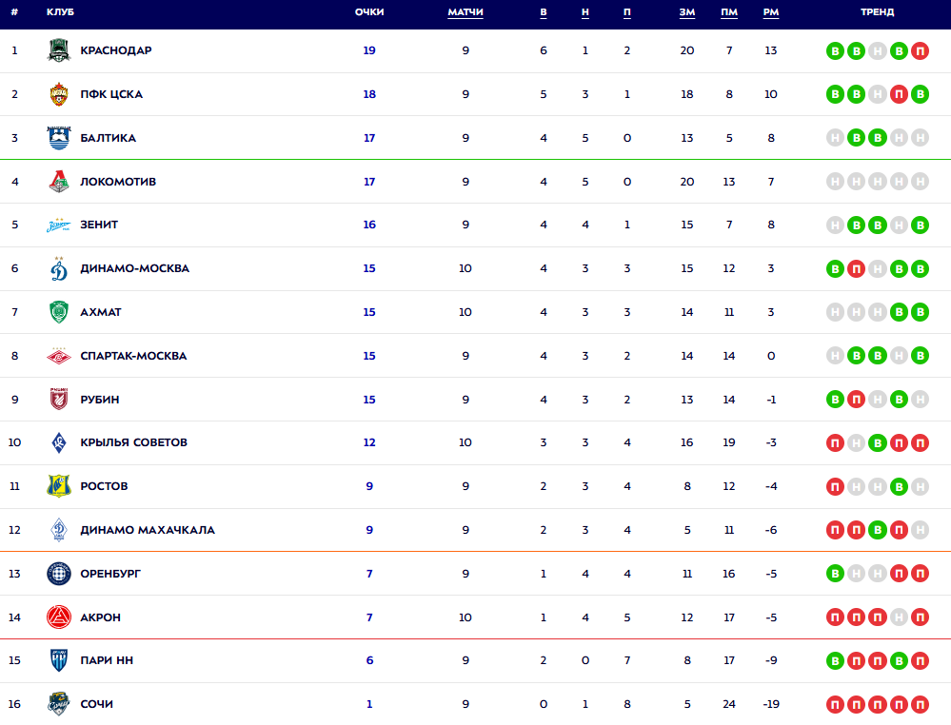The height and width of the screenshot is (725, 951).
Task: Click the Сочи club logo
Action: (59, 704)
